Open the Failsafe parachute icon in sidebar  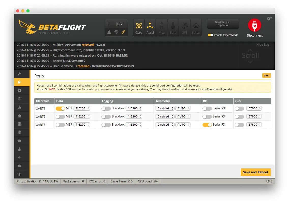click(x=19, y=99)
